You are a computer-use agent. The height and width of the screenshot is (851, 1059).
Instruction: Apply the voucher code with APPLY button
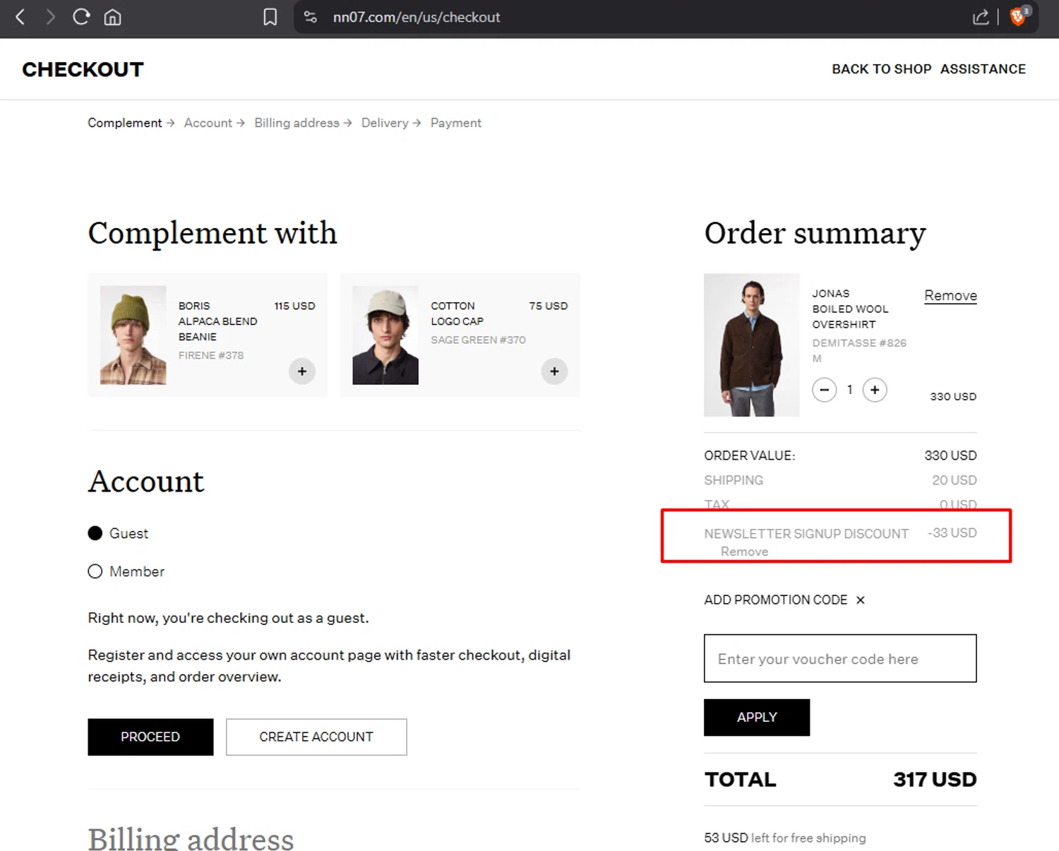[757, 718]
